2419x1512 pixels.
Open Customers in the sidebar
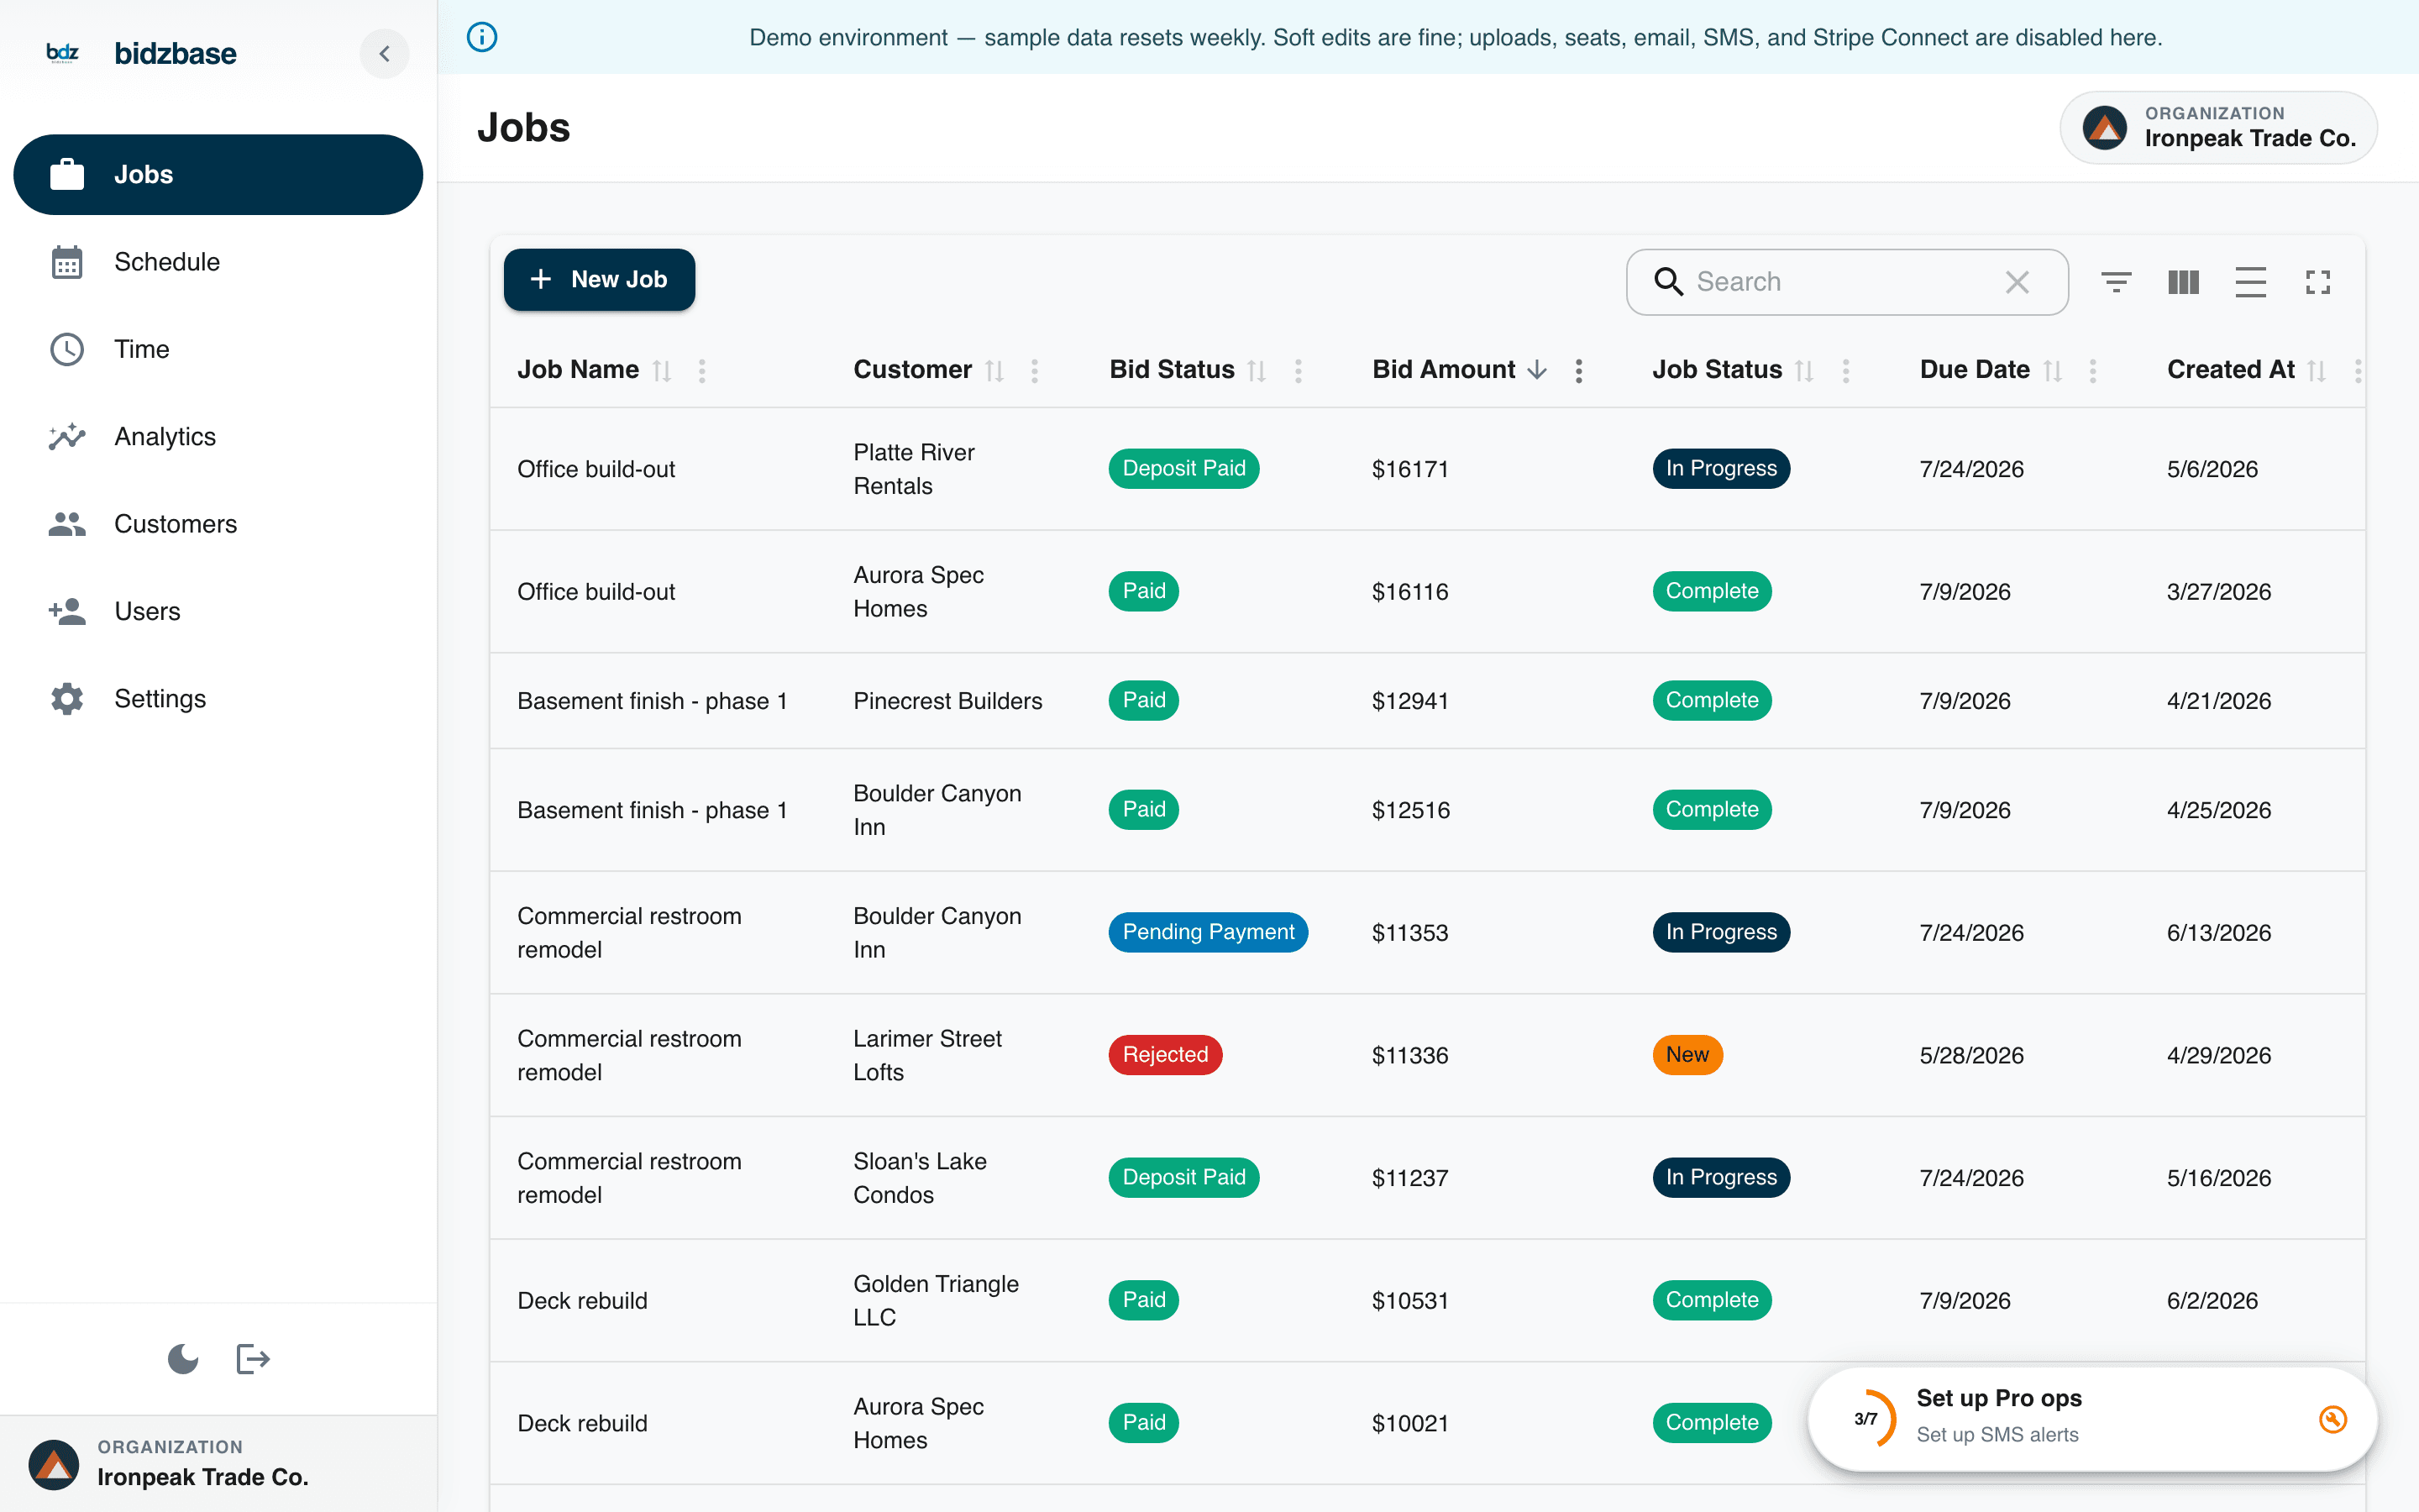coord(218,524)
